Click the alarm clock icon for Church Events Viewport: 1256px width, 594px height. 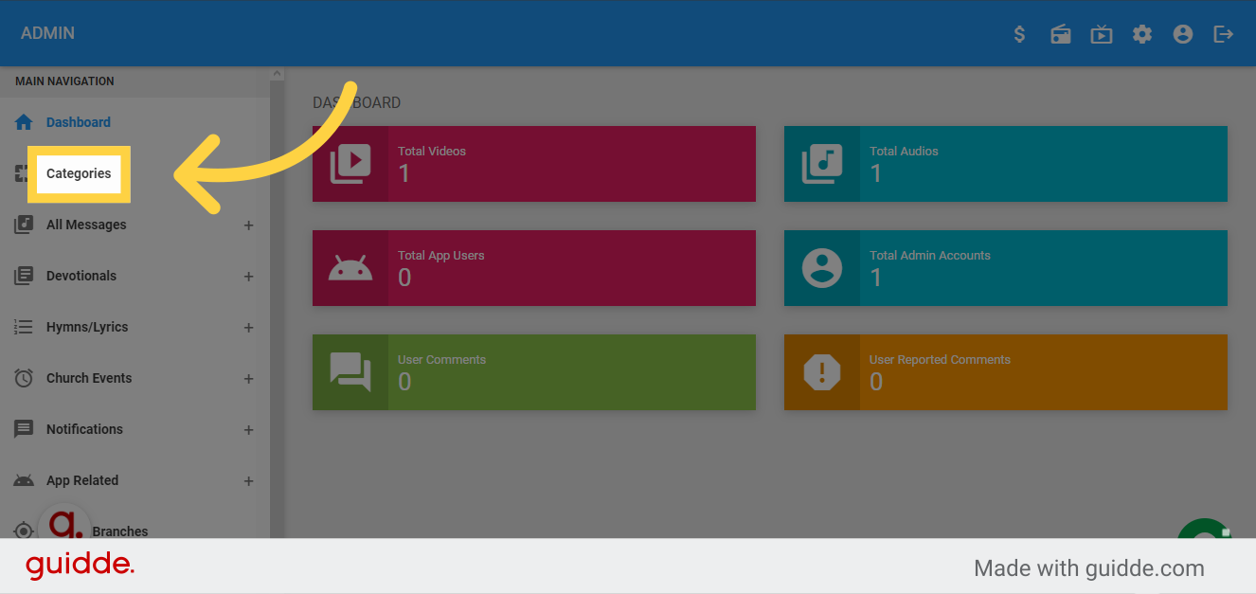pos(22,378)
